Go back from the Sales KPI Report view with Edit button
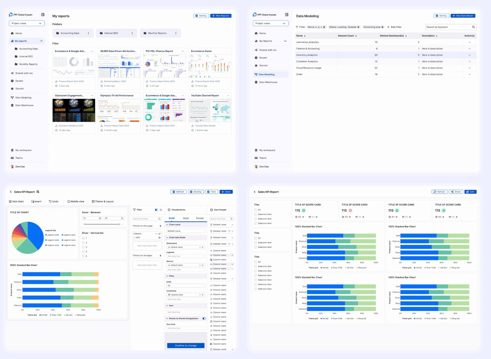Image resolution: width=491 pixels, height=359 pixels. pos(255,192)
